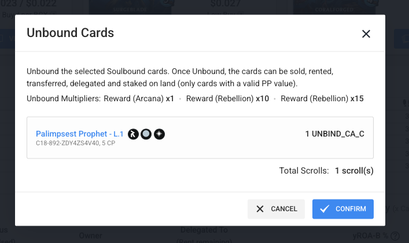Click the black runner icon beside Palimpsest Prophet
This screenshot has height=243, width=409.
133,134
